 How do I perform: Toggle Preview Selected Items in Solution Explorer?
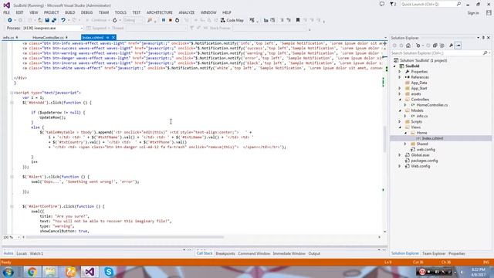(458, 46)
